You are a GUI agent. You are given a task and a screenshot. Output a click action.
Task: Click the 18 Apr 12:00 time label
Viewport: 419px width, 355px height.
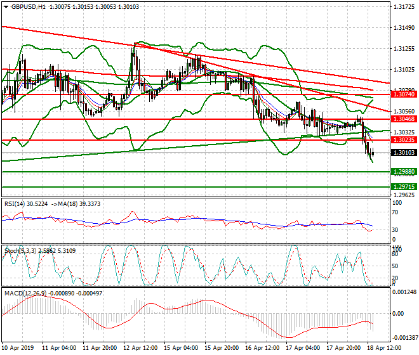(x=384, y=348)
